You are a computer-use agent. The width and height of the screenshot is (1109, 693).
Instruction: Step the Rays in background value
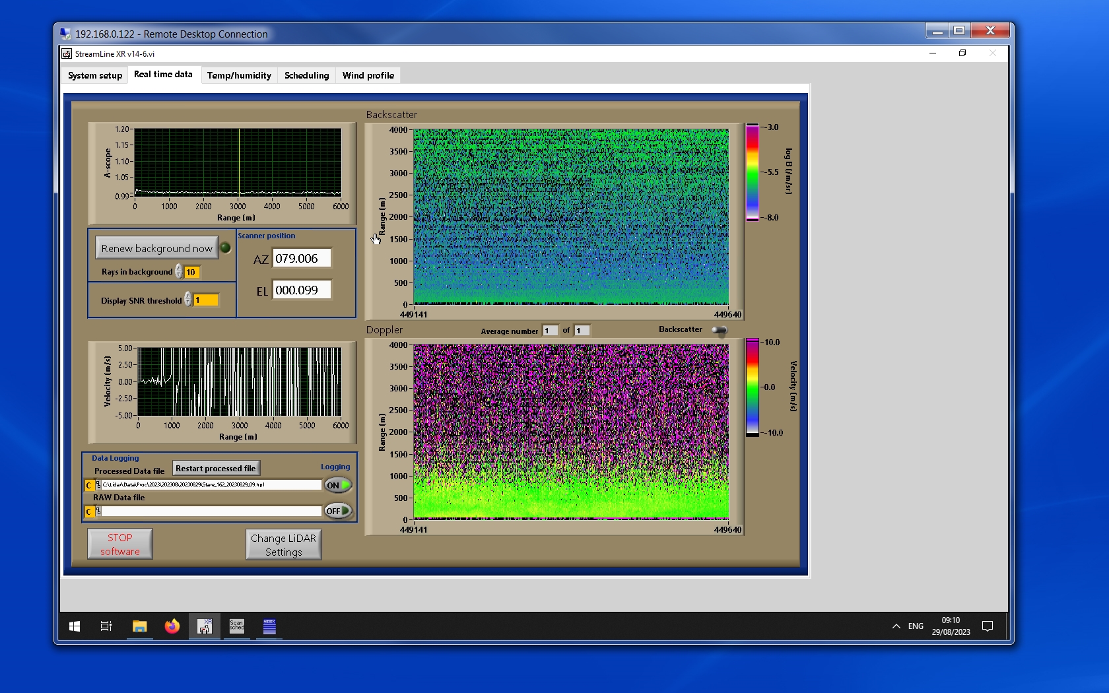pos(179,271)
